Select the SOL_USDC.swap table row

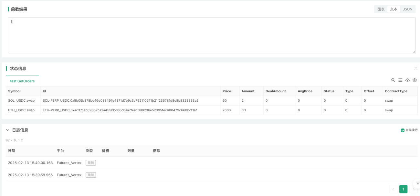tap(212, 100)
